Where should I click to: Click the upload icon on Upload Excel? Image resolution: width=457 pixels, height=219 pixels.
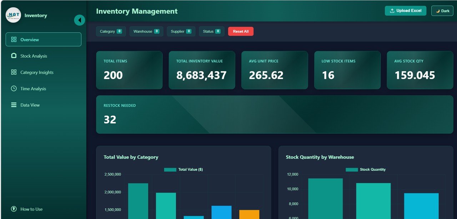click(392, 11)
